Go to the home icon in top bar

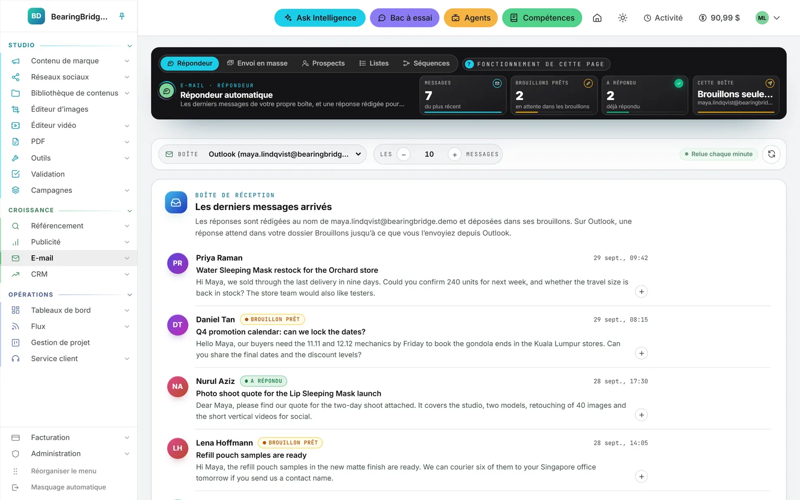click(597, 18)
